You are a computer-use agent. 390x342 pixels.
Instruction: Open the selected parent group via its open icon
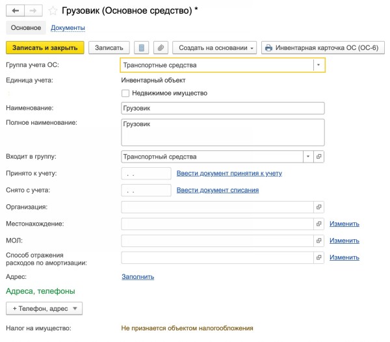pos(319,157)
